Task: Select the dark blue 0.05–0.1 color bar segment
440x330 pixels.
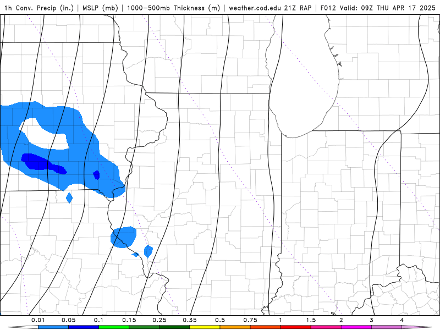Action: tap(84, 327)
